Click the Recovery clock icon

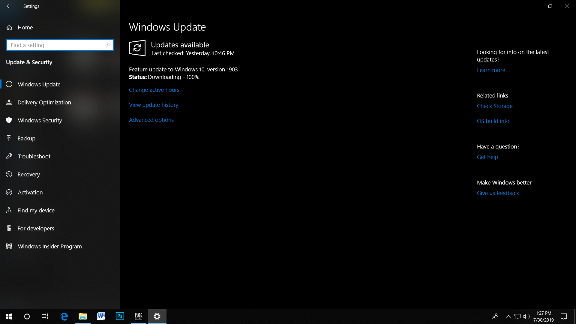click(x=9, y=174)
